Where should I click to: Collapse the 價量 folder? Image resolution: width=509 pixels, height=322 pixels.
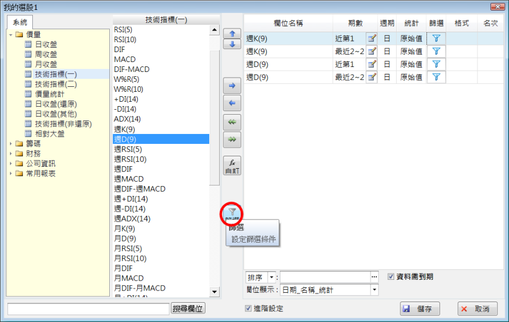(11, 34)
